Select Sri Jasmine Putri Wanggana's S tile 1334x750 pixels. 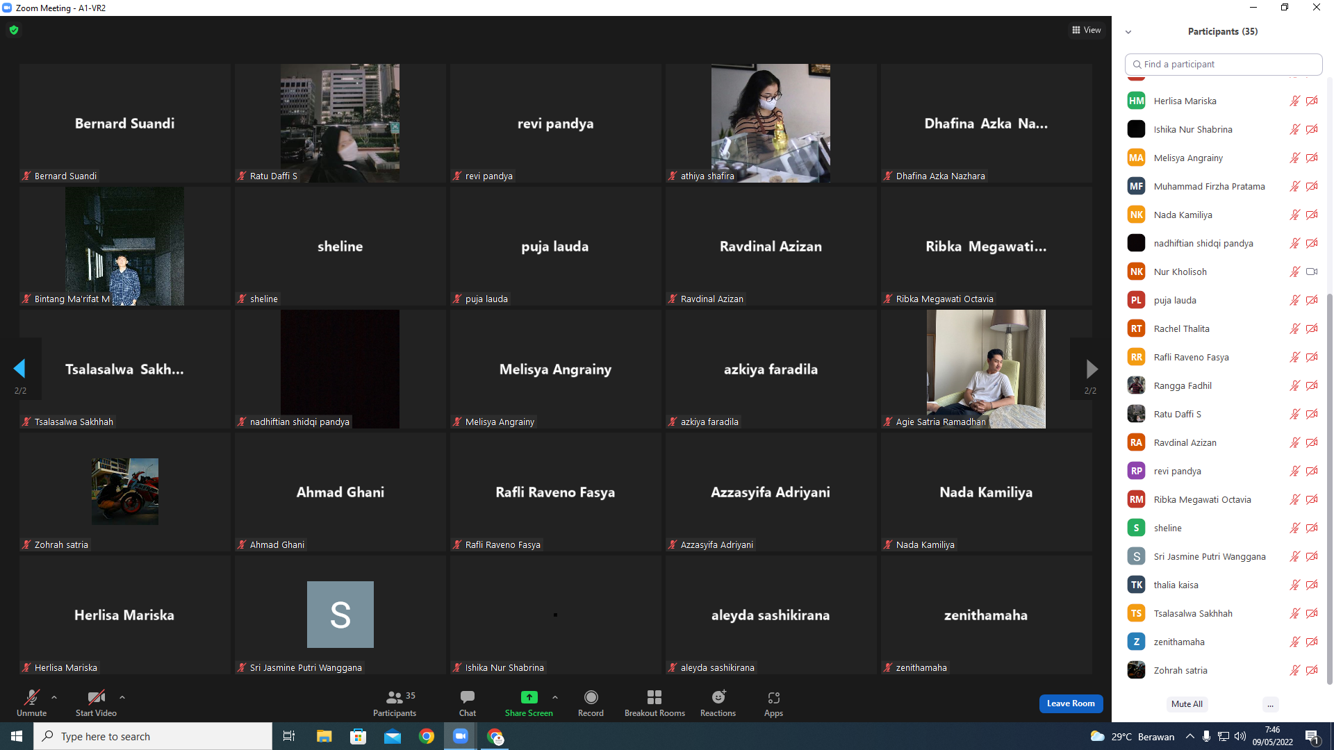340,615
